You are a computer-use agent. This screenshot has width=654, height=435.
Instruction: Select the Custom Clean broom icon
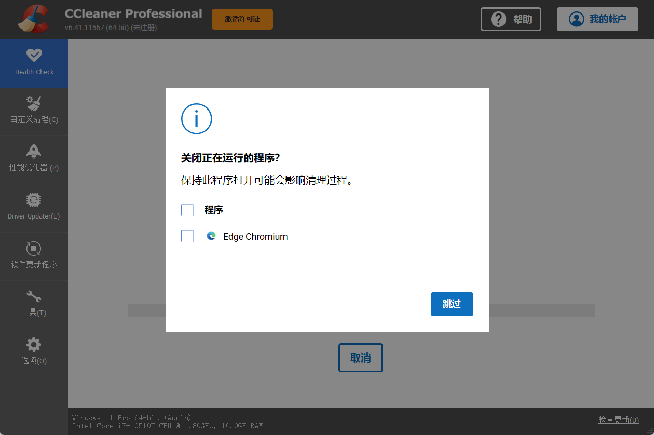34,103
